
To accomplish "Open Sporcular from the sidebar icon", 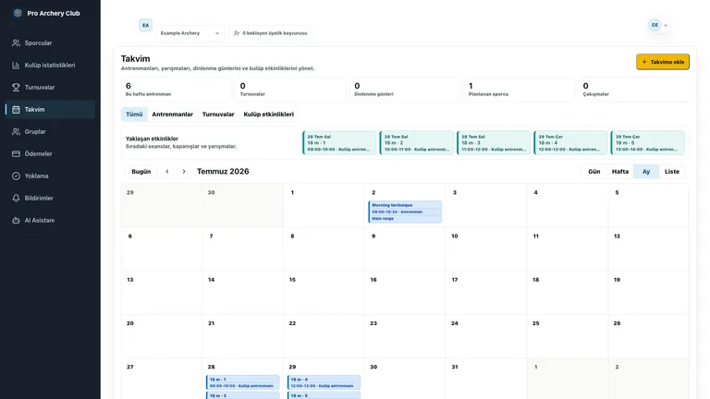I will pos(16,43).
